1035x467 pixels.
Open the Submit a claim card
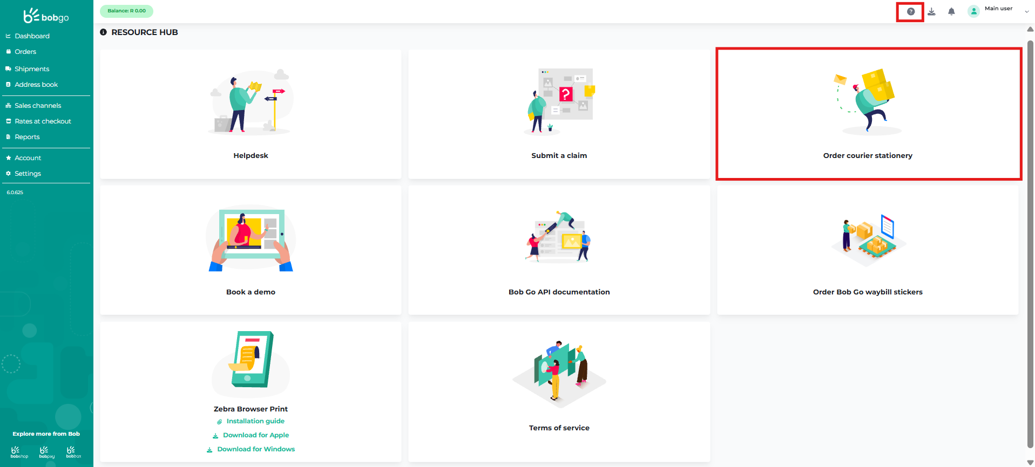(559, 114)
